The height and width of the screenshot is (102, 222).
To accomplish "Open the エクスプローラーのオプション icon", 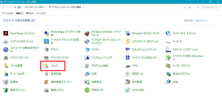I will coord(128,41).
